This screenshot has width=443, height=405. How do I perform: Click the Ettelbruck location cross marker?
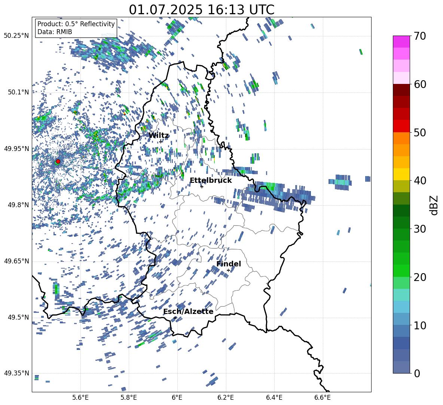pyautogui.click(x=202, y=187)
